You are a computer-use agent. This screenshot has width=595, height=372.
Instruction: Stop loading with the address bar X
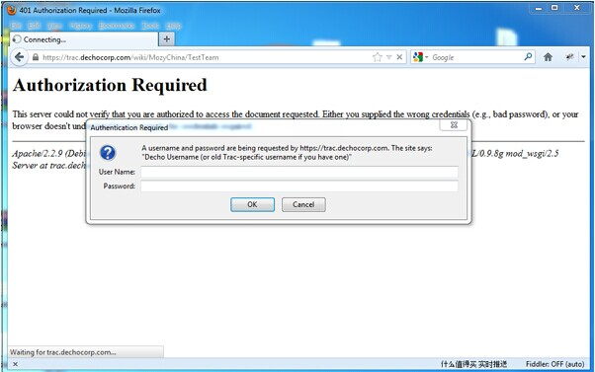click(x=399, y=57)
